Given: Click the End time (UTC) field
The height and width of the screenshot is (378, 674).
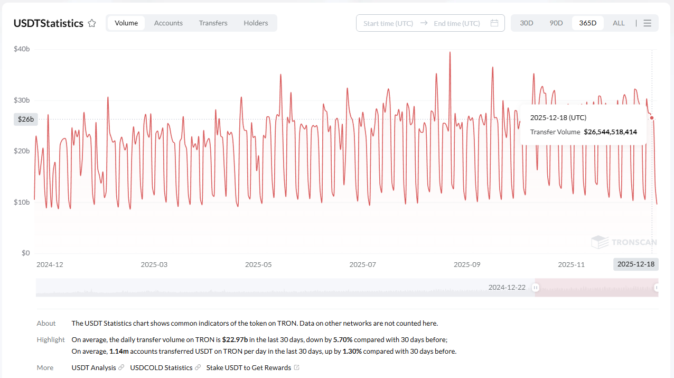Looking at the screenshot, I should point(457,23).
